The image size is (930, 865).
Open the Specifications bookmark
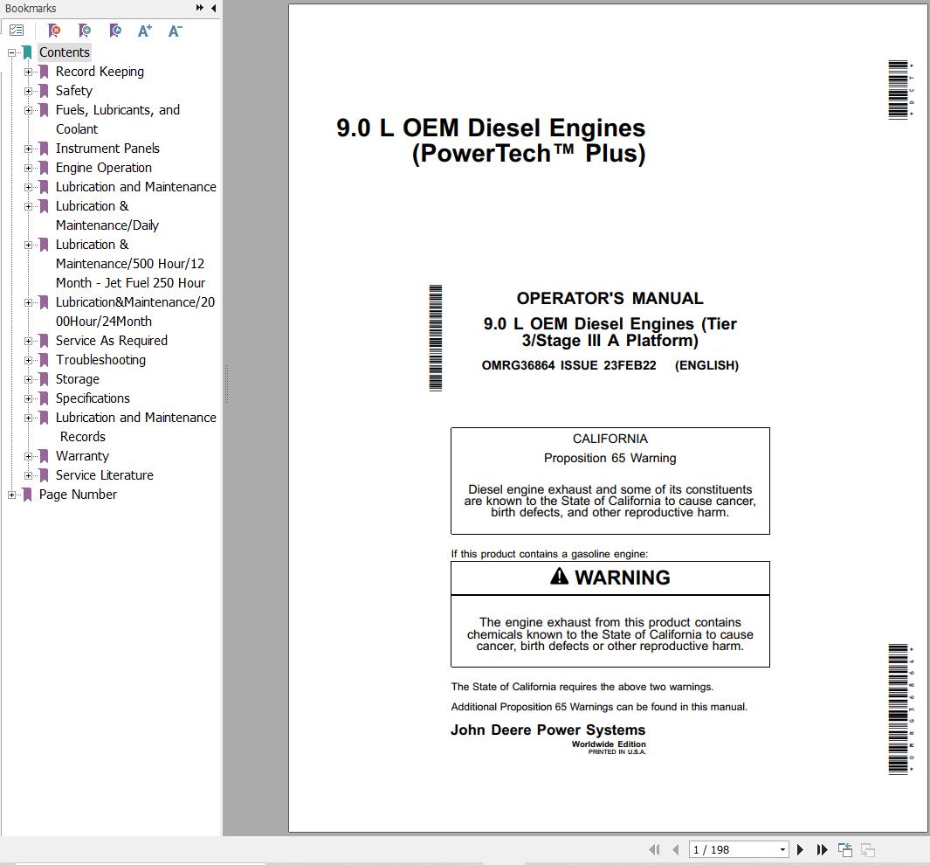tap(93, 398)
